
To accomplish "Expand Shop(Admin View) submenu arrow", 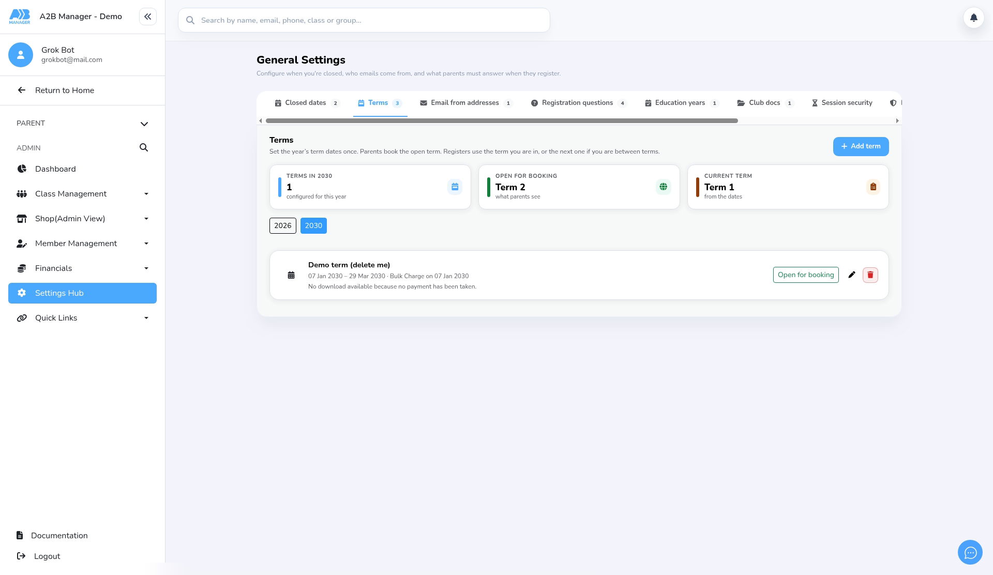I will pyautogui.click(x=146, y=219).
